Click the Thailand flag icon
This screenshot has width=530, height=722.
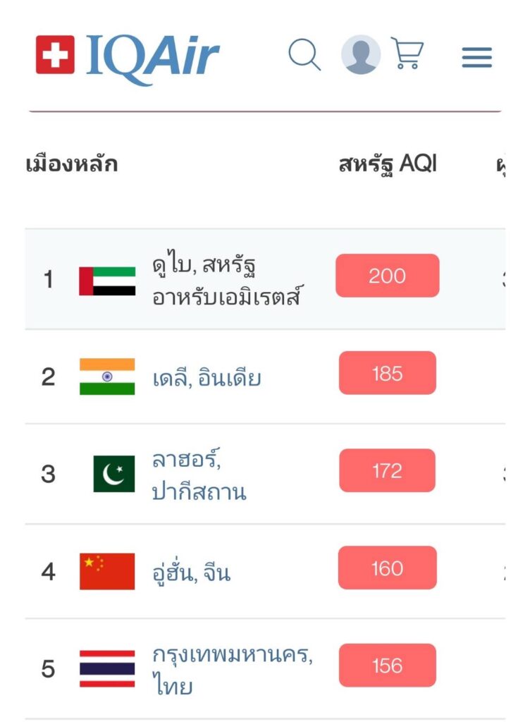[107, 668]
